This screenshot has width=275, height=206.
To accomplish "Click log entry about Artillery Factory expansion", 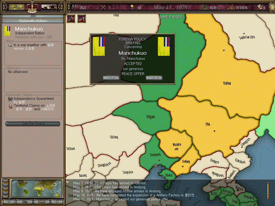I will [x=135, y=195].
